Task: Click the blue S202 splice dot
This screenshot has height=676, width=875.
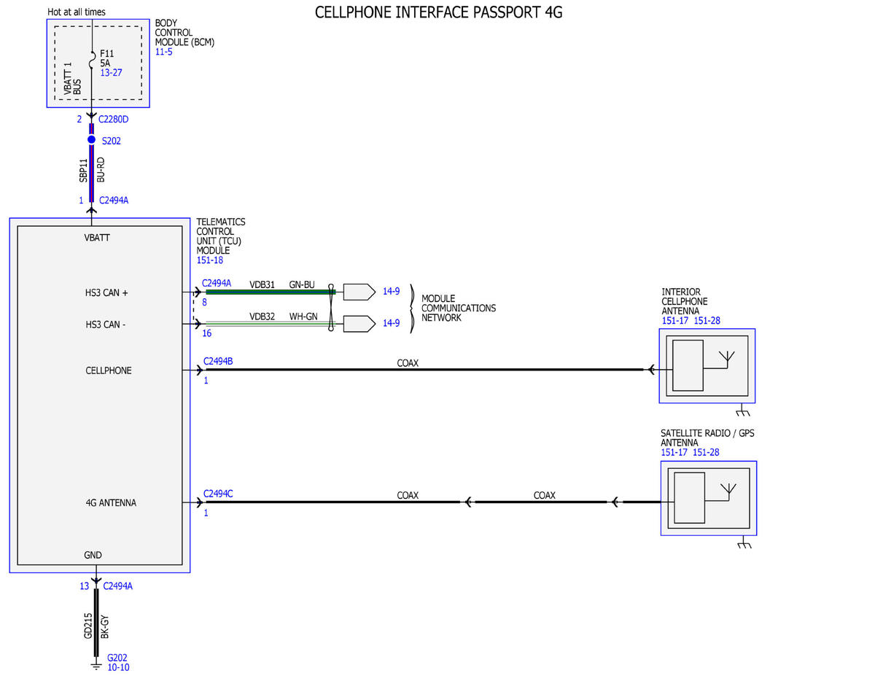Action: 91,139
